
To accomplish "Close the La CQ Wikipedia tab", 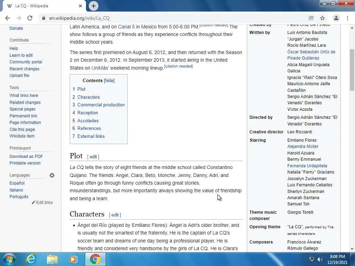I will coord(80,6).
